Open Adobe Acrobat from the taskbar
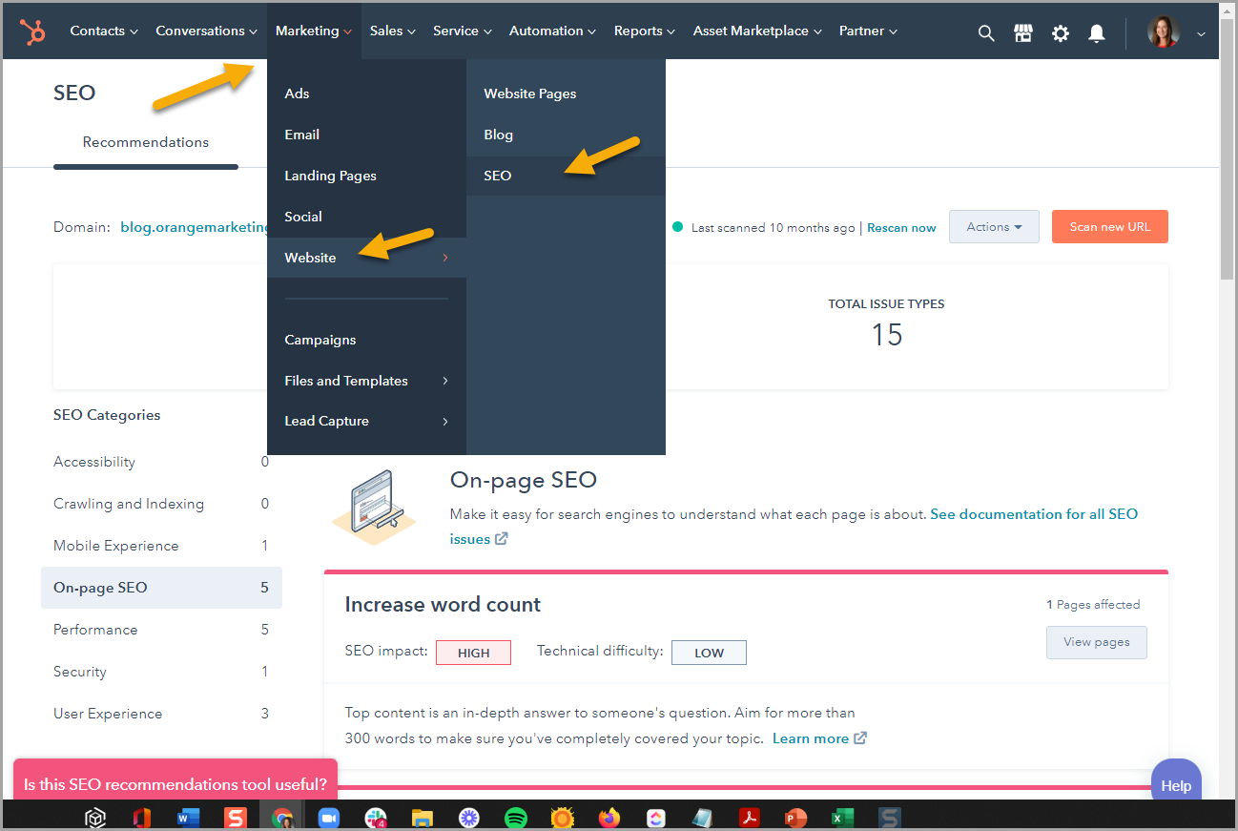1238x831 pixels. 750,818
